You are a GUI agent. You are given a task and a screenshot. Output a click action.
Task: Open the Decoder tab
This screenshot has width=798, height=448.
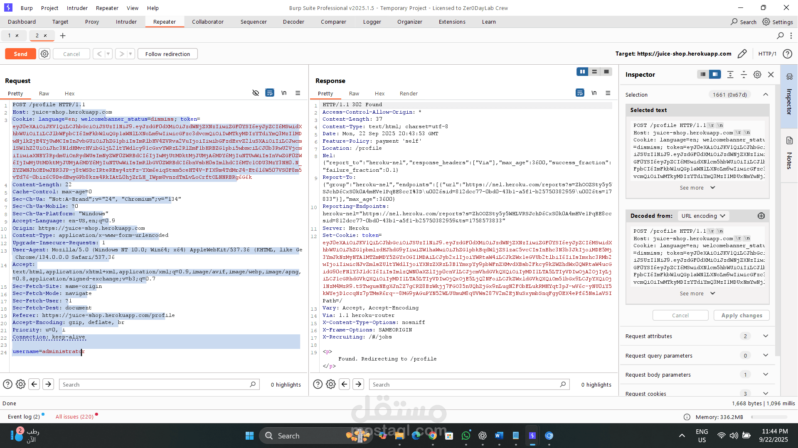click(x=293, y=22)
